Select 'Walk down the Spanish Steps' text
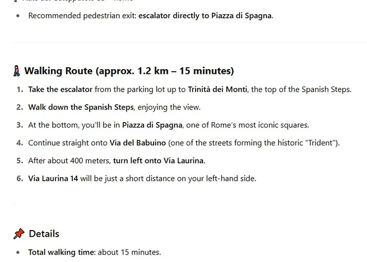Screen dimensions: 367x262 point(81,107)
